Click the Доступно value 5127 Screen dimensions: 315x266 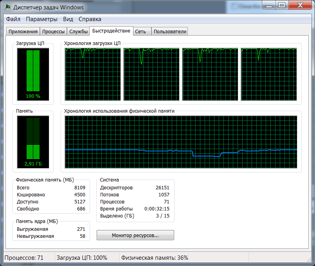click(80, 202)
